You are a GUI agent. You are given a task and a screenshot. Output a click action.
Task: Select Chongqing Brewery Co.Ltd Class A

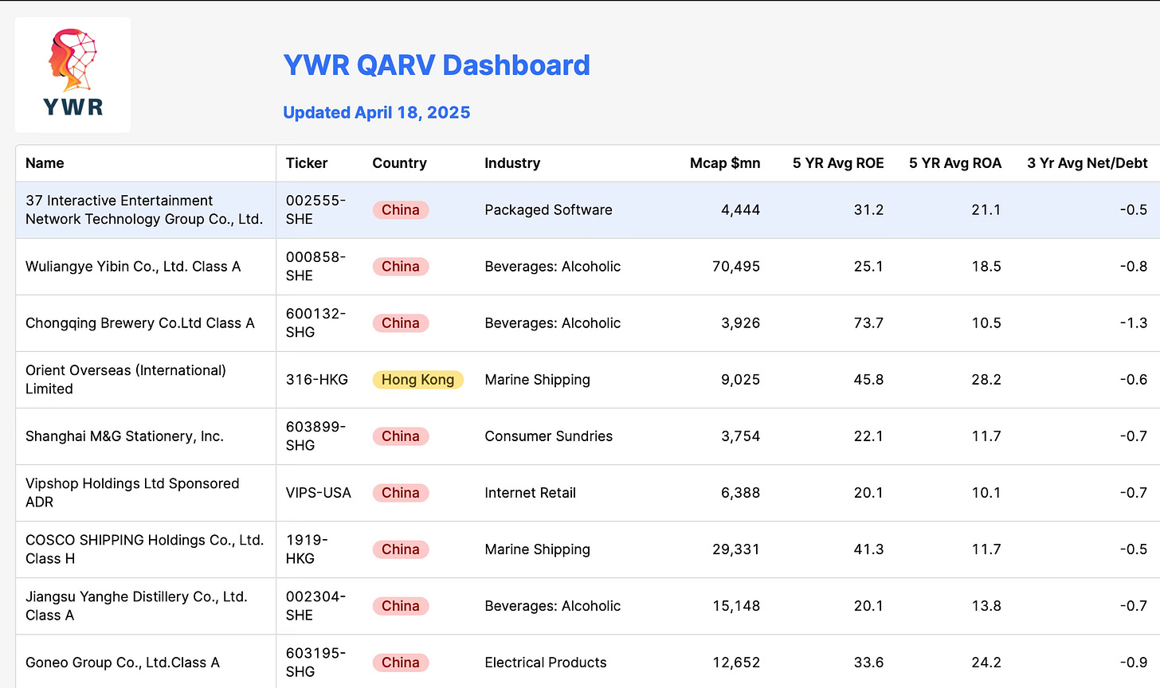point(140,323)
